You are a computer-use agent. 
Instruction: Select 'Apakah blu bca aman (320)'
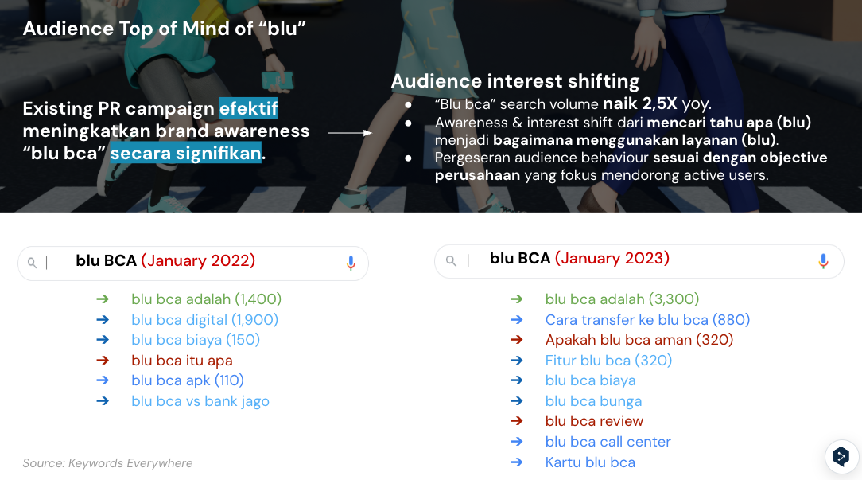click(x=639, y=340)
